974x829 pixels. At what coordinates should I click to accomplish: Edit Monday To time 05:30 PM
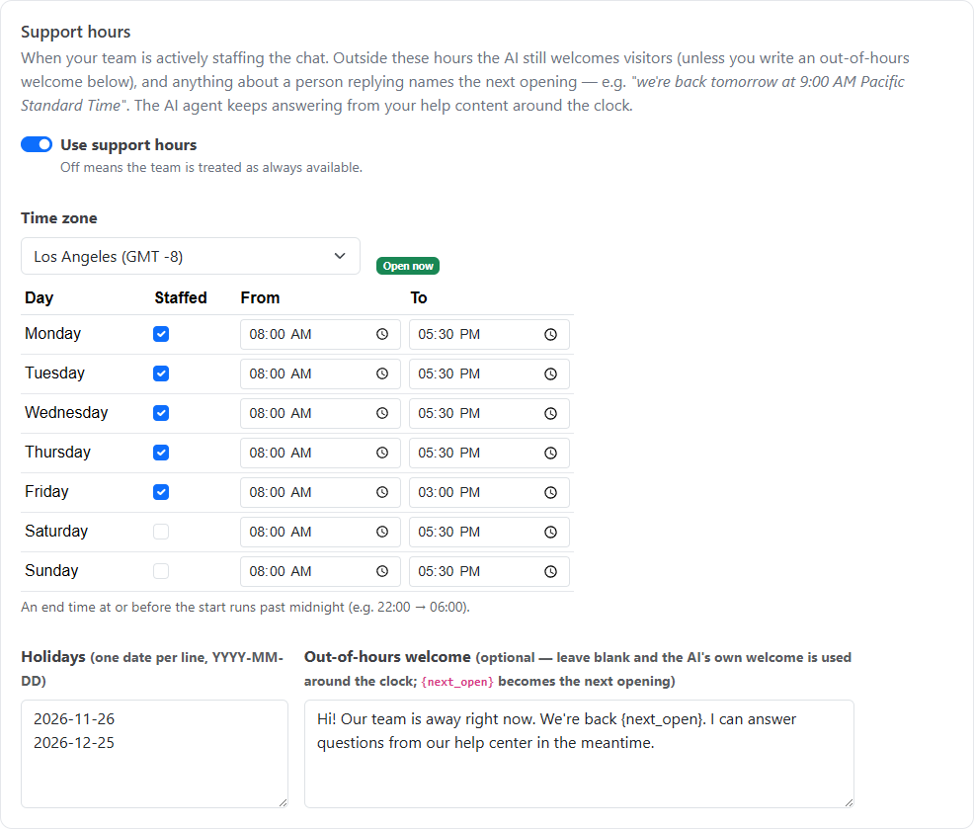tap(490, 334)
